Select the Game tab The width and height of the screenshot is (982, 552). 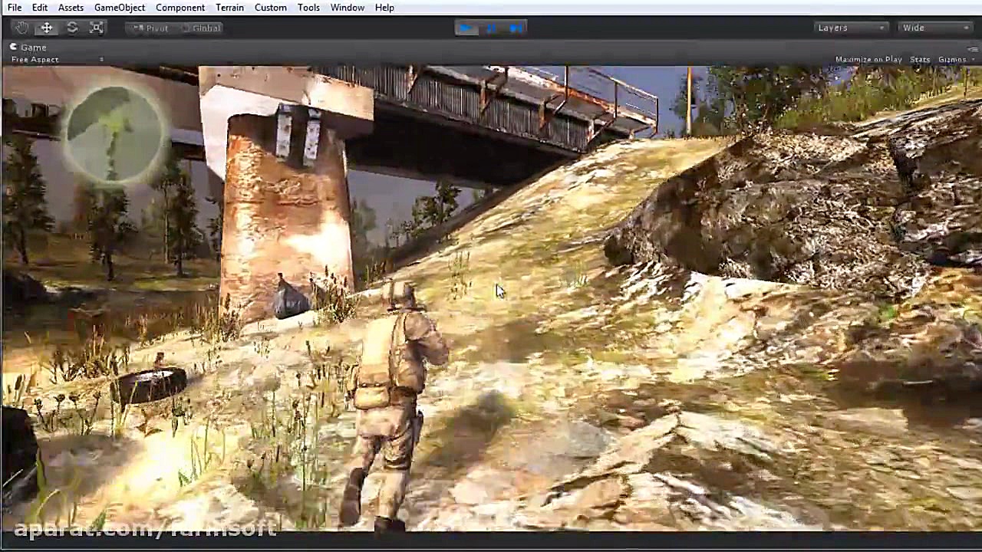(28, 48)
